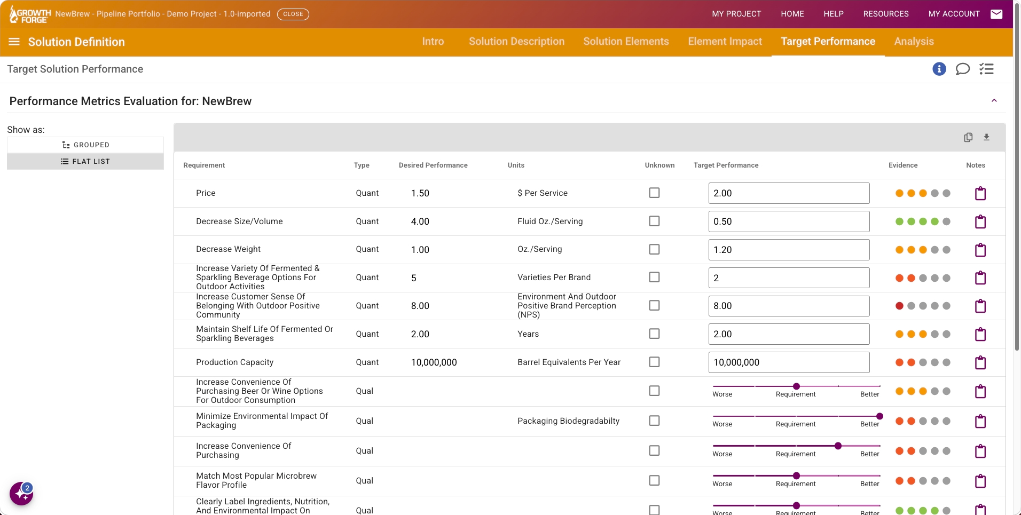
Task: Check Unknown for Increase Convenience Of Purchasing
Action: [654, 450]
